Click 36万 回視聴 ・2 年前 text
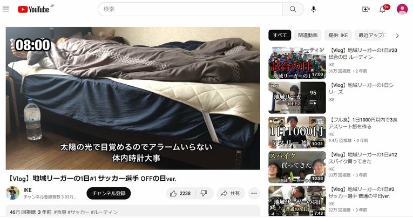413x218 pixels. pos(348,71)
